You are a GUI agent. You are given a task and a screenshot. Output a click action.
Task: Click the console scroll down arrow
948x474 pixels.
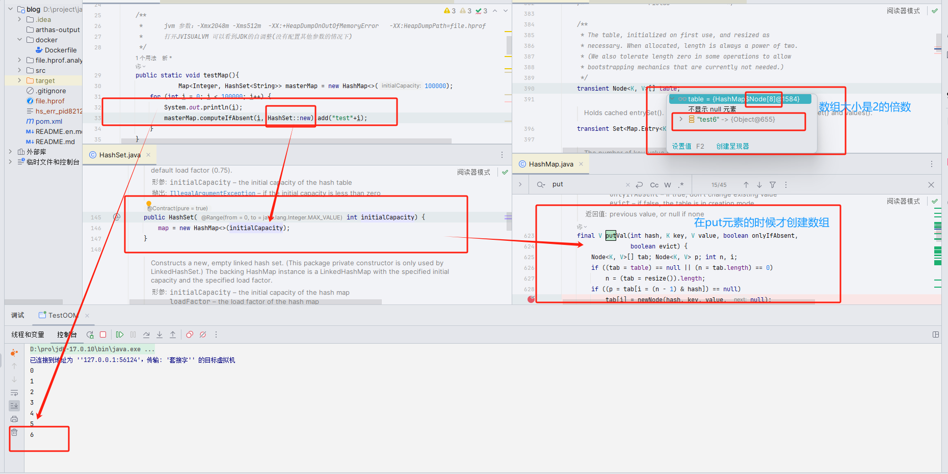click(x=14, y=379)
